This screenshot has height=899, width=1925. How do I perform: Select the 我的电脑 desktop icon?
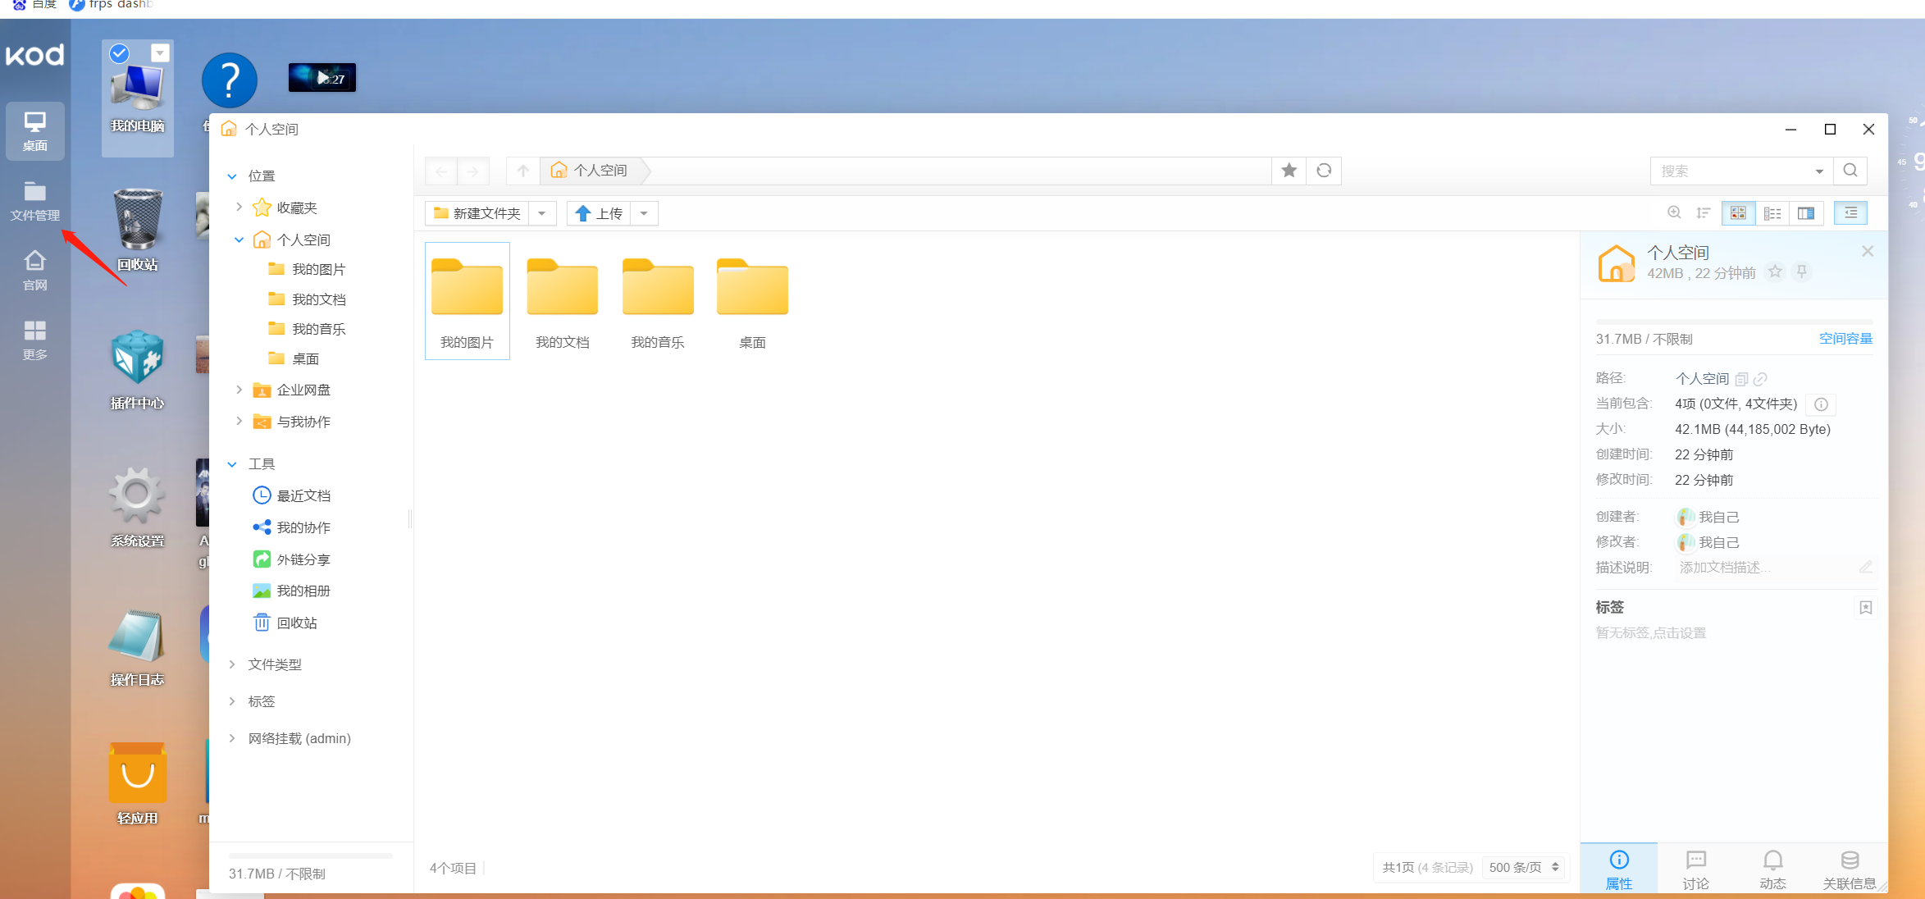138,98
